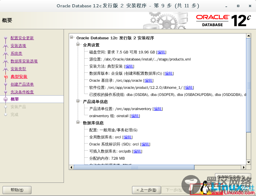The image size is (256, 196).
Task: Go to 典型安装 step in sidebar
Action: click(19, 77)
